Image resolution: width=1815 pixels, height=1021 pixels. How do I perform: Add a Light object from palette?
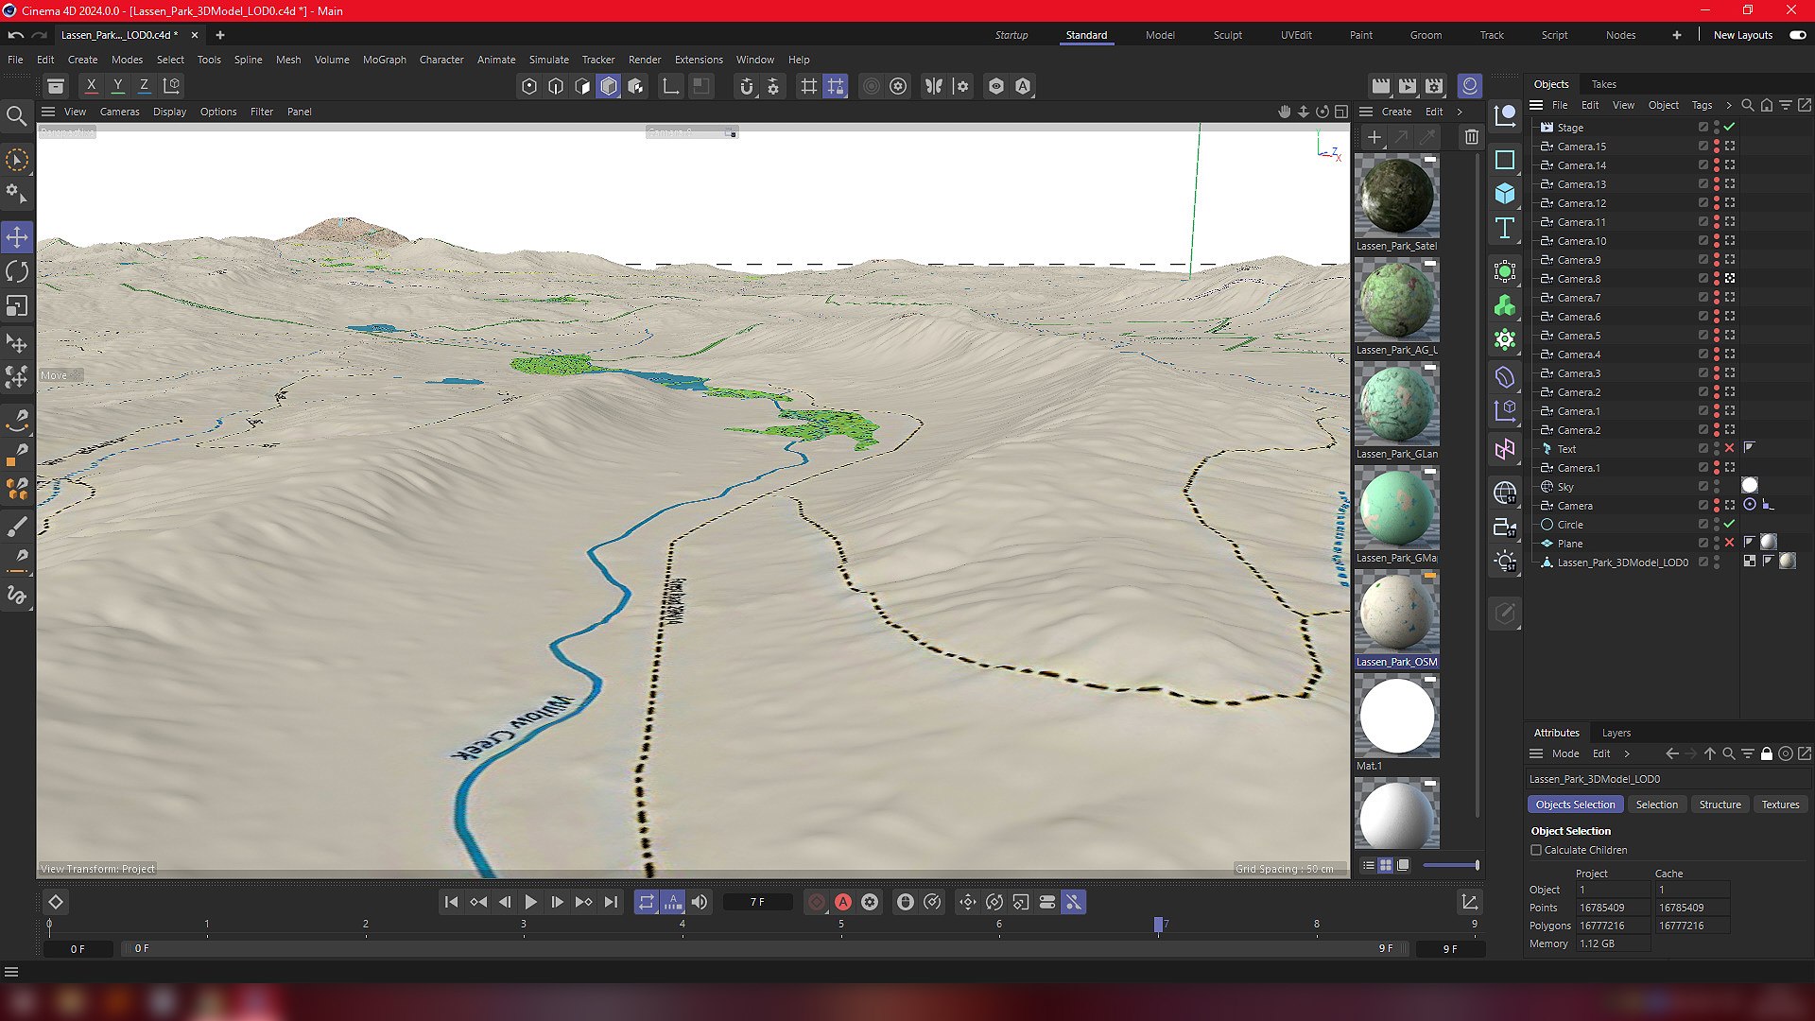pos(1505,562)
